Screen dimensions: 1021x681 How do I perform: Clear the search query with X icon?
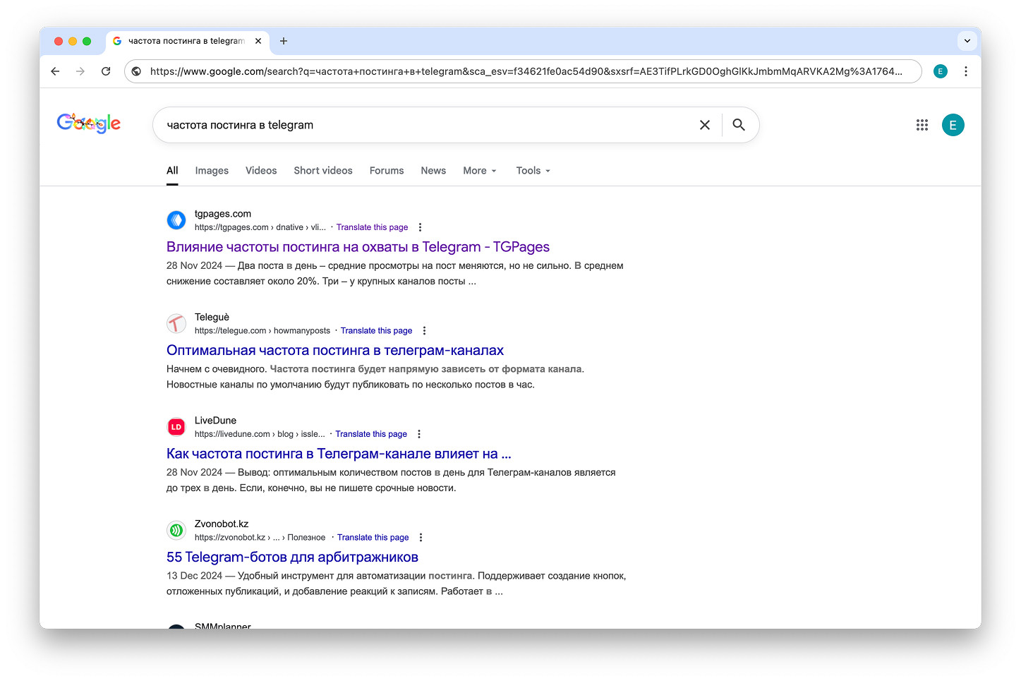(x=704, y=125)
